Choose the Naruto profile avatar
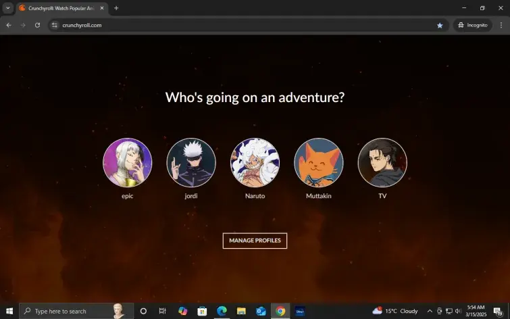This screenshot has width=510, height=319. point(255,162)
